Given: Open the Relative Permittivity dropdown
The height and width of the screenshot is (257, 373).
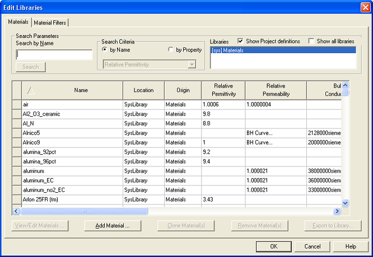Looking at the screenshot, I should click(x=192, y=65).
